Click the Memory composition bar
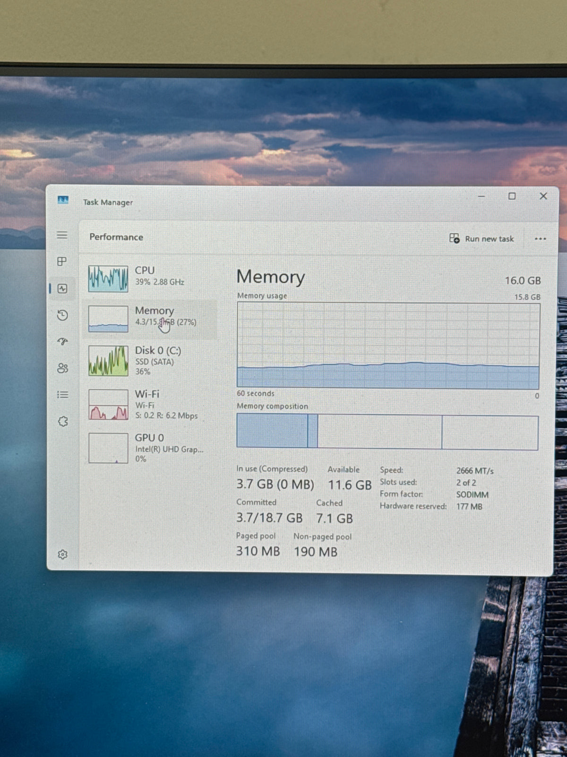The image size is (567, 757). 387,431
